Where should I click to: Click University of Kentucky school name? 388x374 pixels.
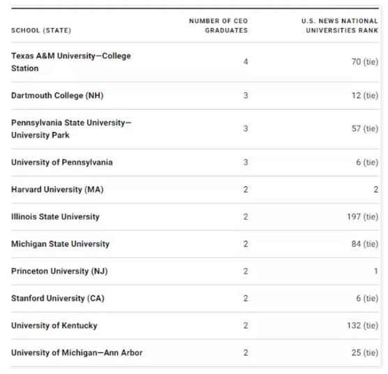click(x=54, y=326)
